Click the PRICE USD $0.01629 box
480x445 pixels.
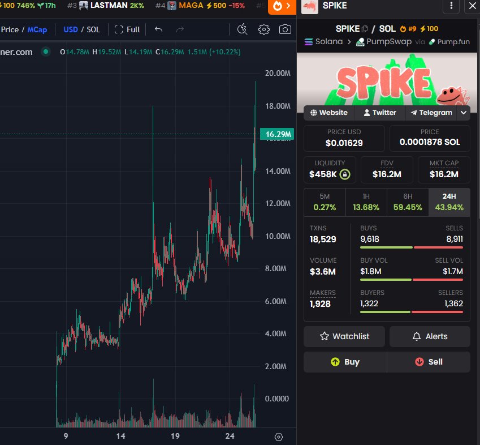[344, 138]
